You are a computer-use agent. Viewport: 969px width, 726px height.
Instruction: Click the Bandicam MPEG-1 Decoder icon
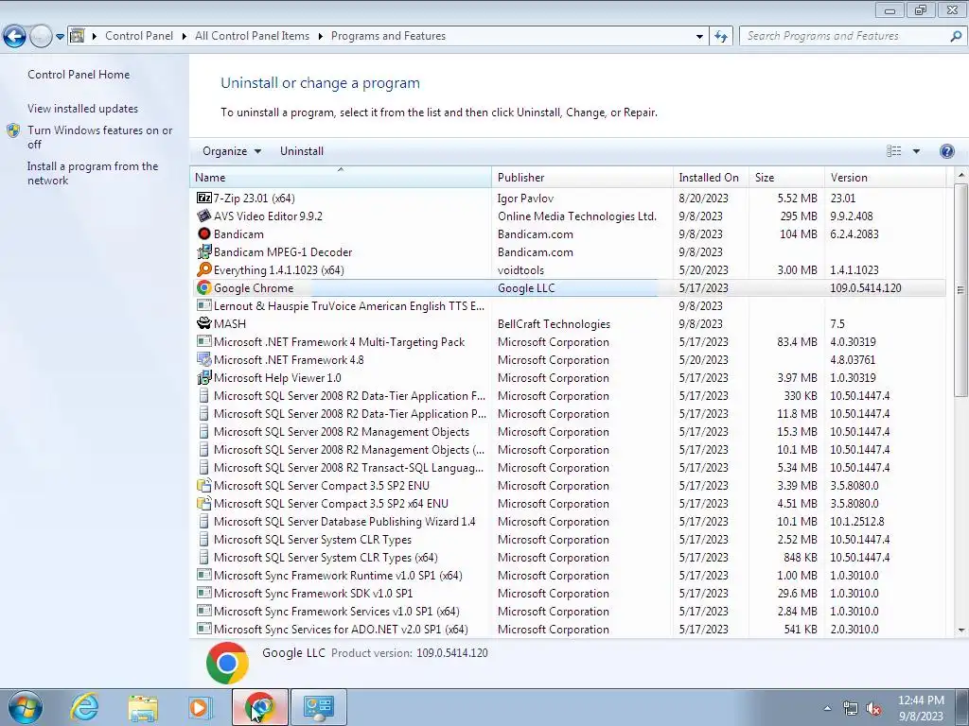204,251
